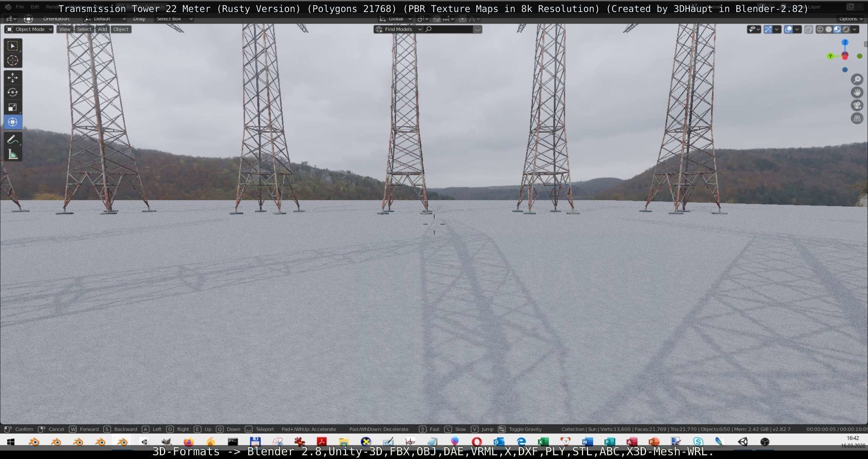Viewport: 868px width, 459px height.
Task: Open the Object menu
Action: point(121,29)
